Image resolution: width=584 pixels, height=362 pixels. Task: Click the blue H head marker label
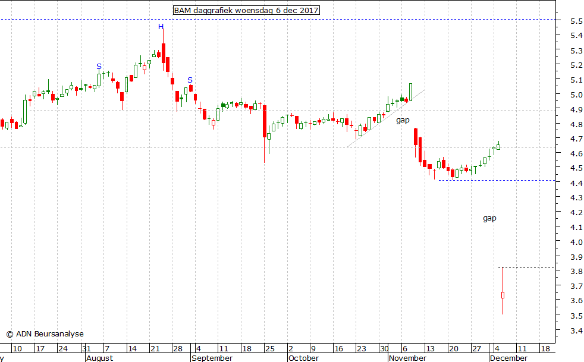pyautogui.click(x=161, y=26)
